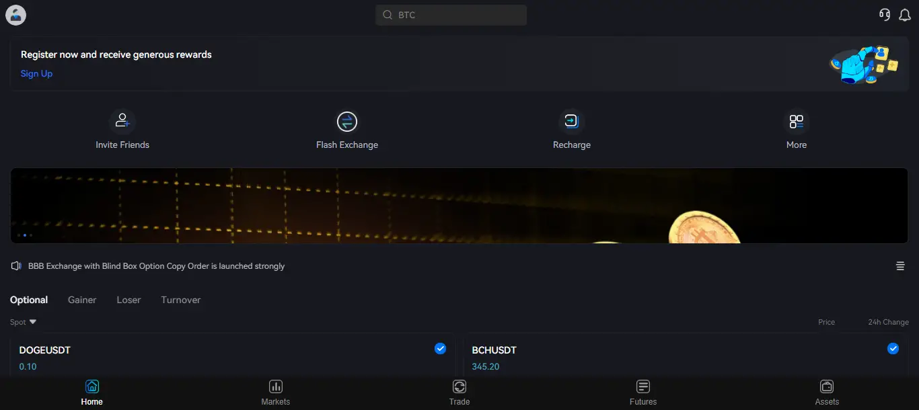Open the Markets navigation item
This screenshot has width=919, height=410.
click(x=276, y=392)
